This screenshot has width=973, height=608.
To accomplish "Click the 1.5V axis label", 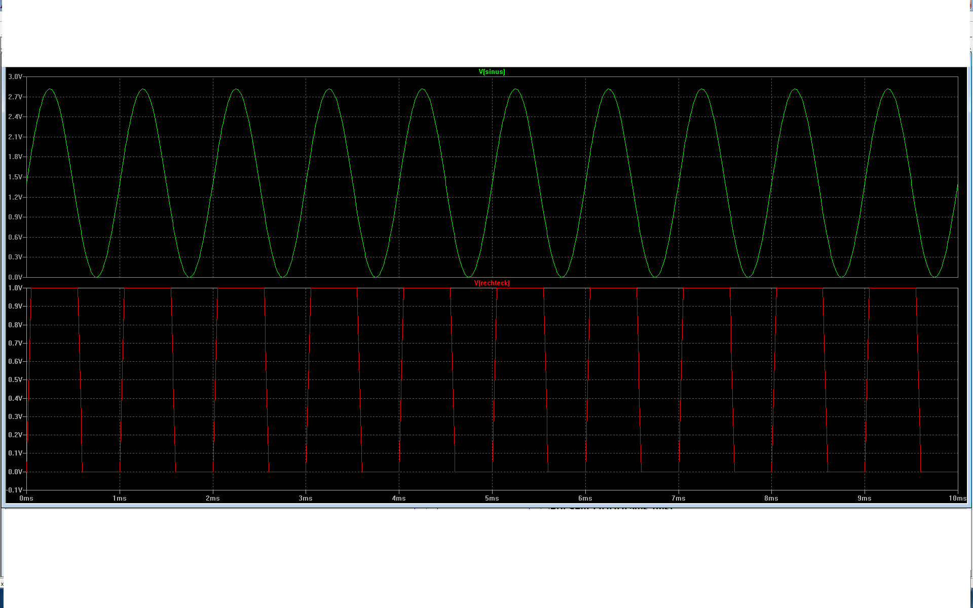I will coord(15,177).
